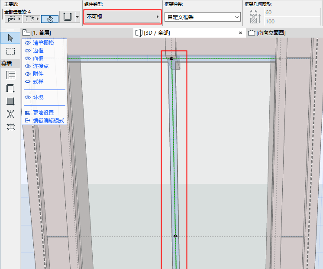Click the frame width field showing 60
The image size is (323, 269).
pos(292,13)
